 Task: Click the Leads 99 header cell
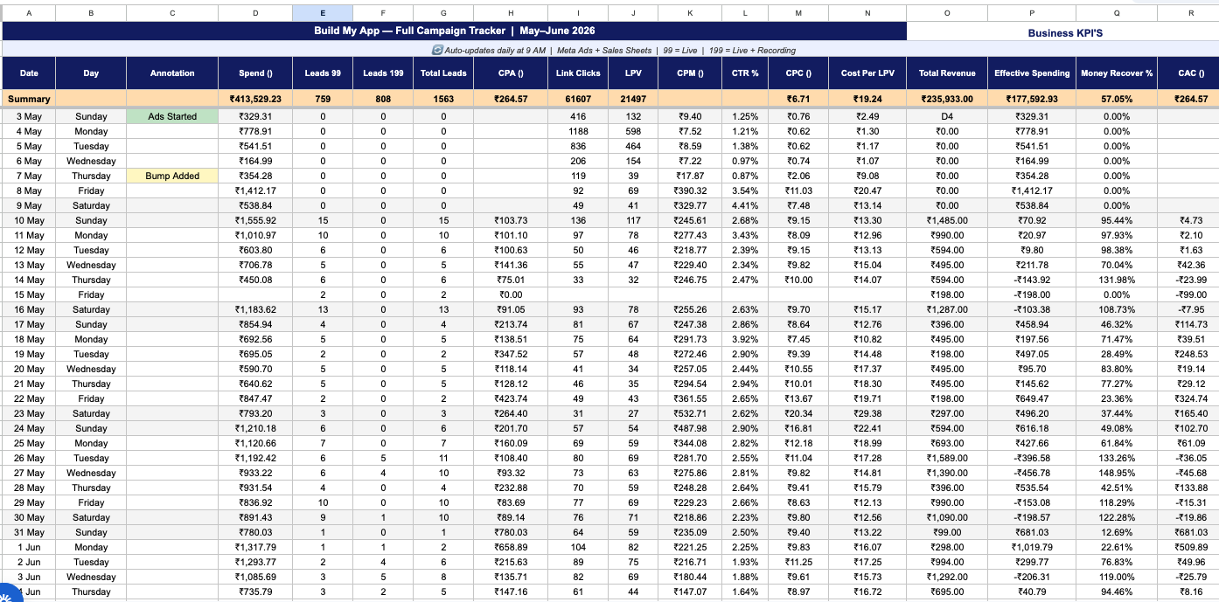click(323, 73)
